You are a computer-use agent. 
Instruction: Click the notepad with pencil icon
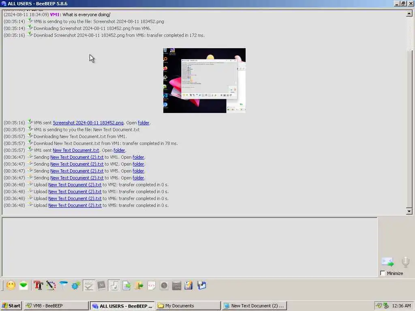pos(189,285)
